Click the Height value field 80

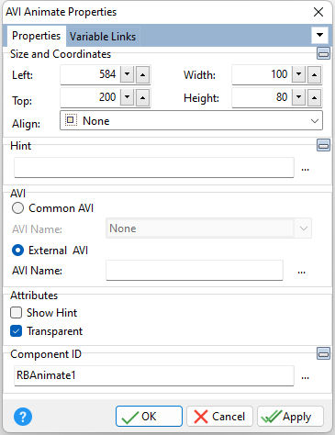coord(262,97)
